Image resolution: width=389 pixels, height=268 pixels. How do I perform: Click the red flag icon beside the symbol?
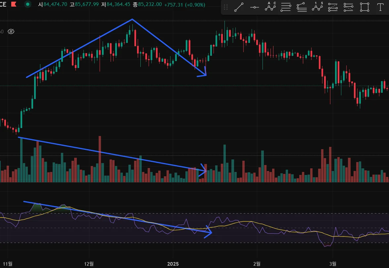(x=14, y=4)
